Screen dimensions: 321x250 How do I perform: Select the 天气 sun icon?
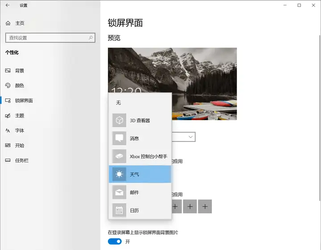(119, 174)
